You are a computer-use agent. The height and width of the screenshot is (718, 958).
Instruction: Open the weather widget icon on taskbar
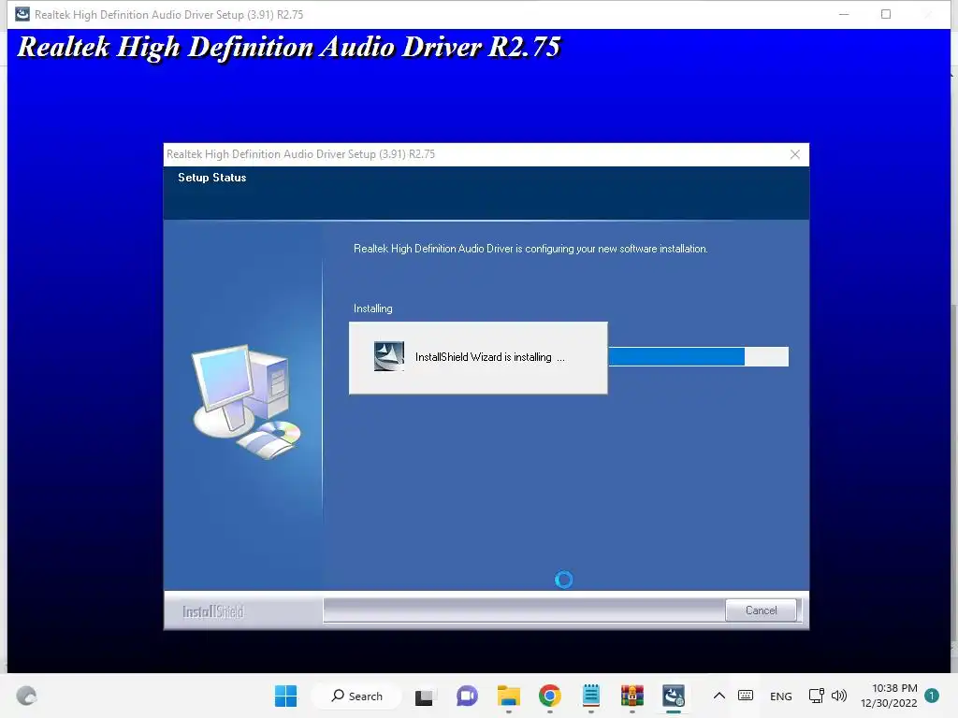pos(26,696)
